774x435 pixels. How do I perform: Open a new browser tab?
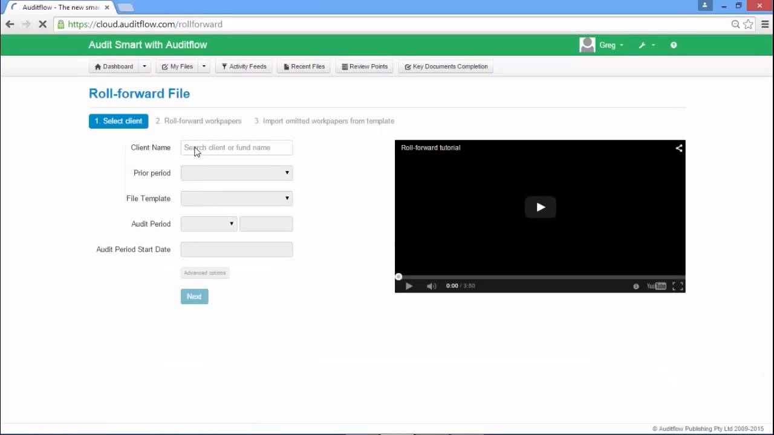[x=125, y=7]
